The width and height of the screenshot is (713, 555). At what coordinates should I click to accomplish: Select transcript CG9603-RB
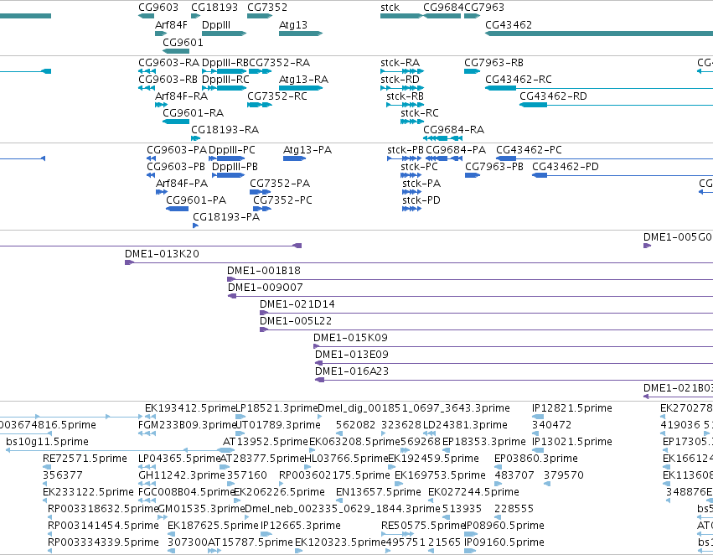point(147,88)
